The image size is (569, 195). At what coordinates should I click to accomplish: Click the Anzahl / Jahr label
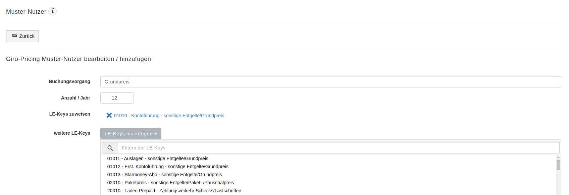75,98
